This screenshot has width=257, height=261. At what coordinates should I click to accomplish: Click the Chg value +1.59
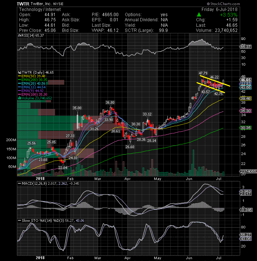[232, 20]
